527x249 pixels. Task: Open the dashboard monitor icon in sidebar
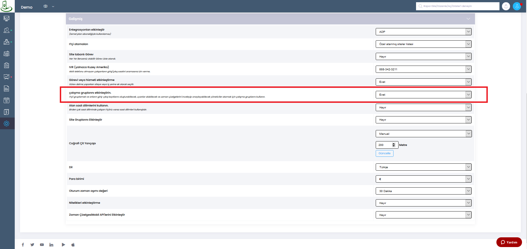tap(6, 18)
